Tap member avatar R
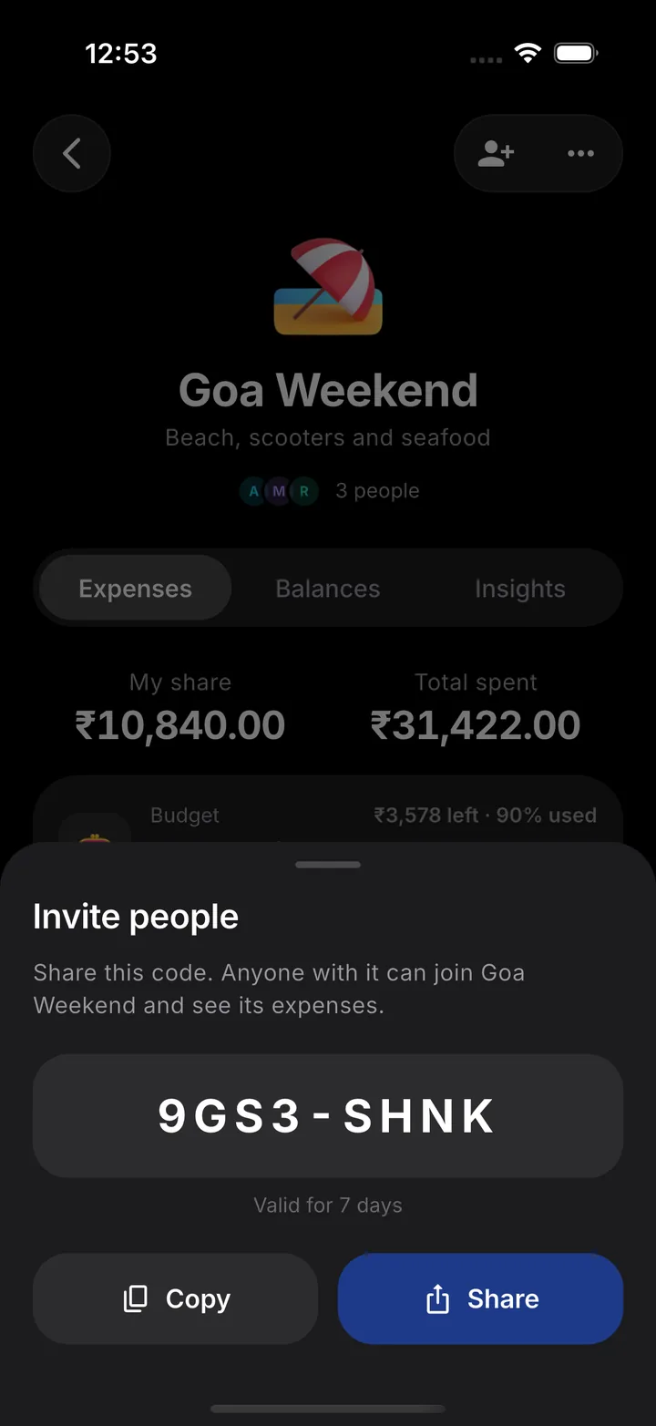 click(x=304, y=492)
